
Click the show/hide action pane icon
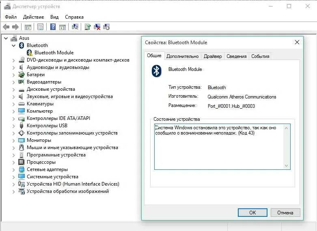pyautogui.click(x=63, y=27)
